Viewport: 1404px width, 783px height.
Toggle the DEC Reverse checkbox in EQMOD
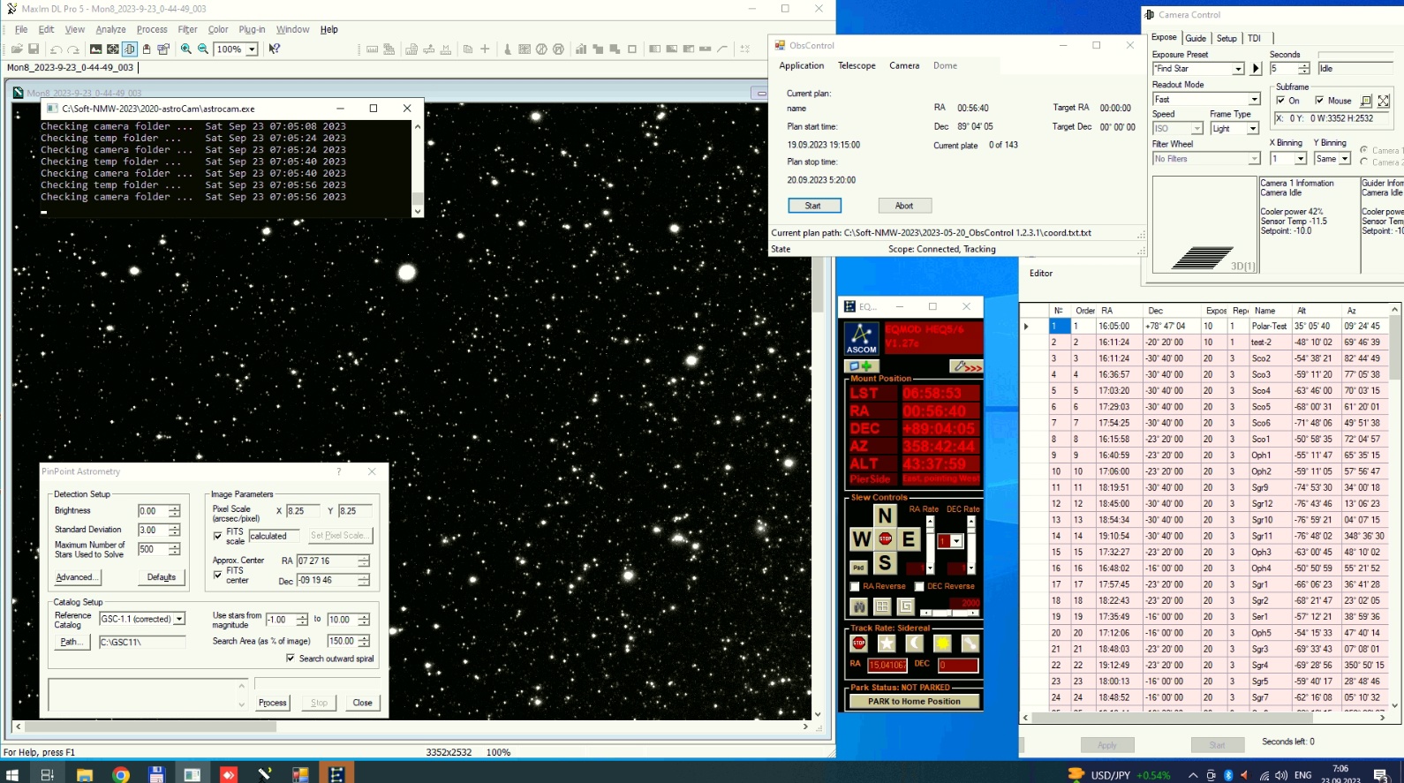coord(918,586)
